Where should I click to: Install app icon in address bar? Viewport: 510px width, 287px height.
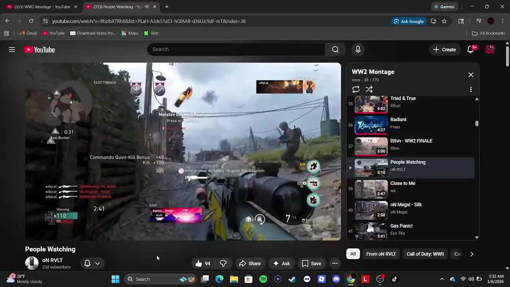point(433,21)
